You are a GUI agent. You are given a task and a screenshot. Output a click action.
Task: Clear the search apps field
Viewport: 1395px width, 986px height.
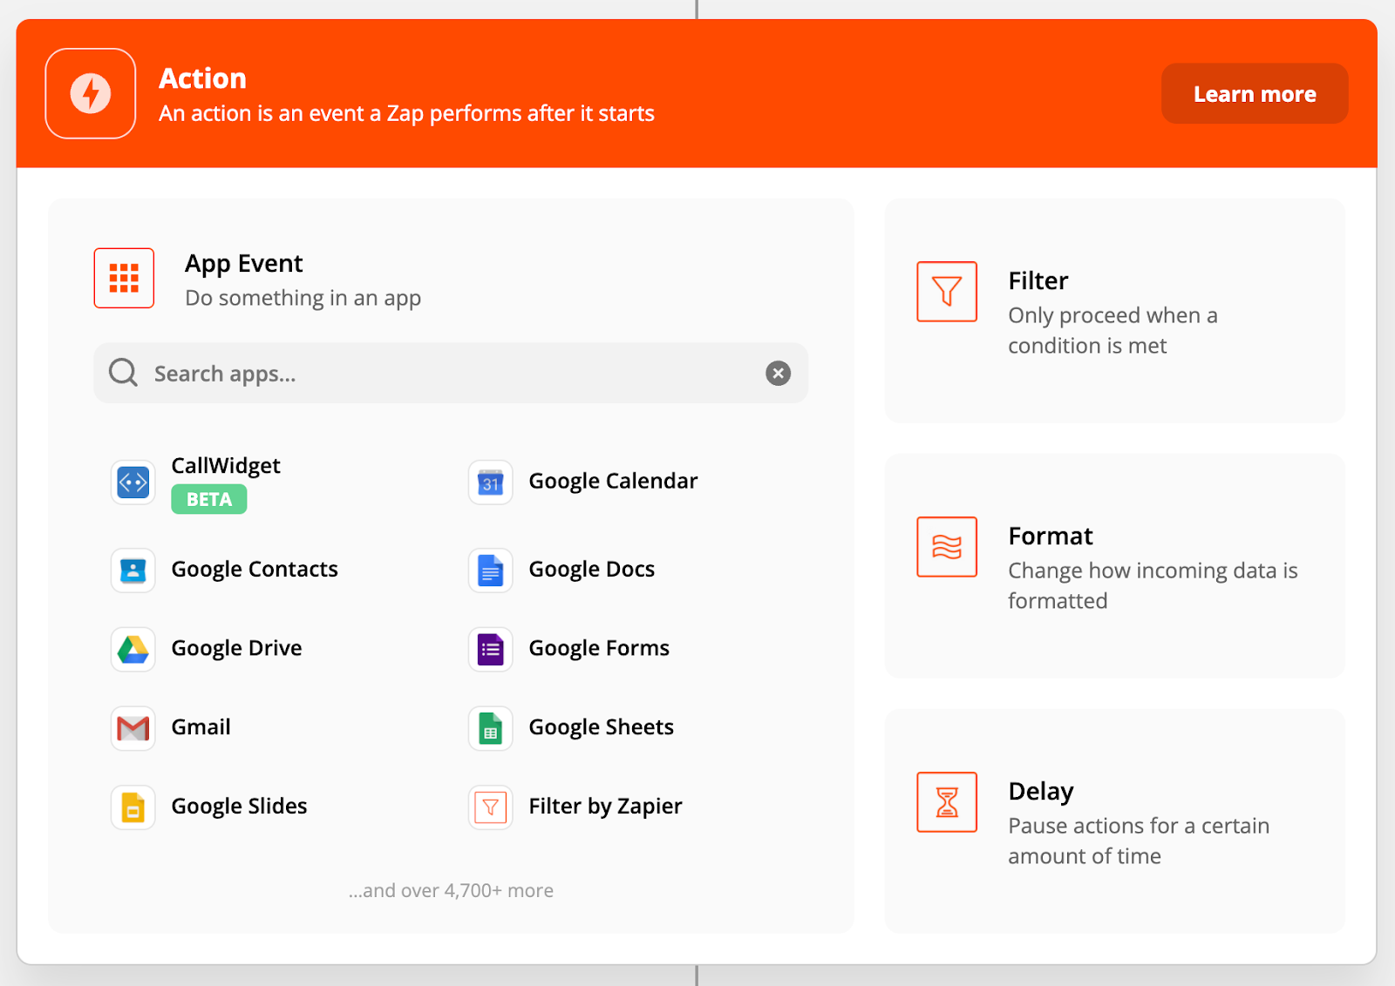click(778, 373)
